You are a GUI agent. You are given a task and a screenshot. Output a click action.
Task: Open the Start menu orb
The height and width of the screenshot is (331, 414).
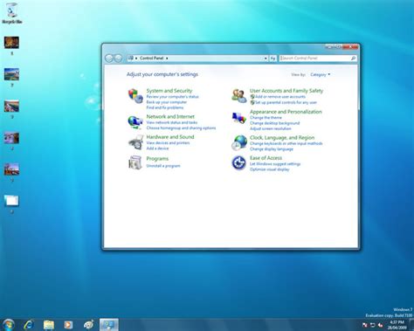point(8,325)
